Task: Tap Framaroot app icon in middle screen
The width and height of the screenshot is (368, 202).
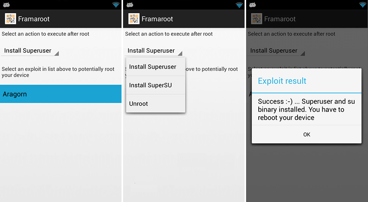Action: (134, 19)
